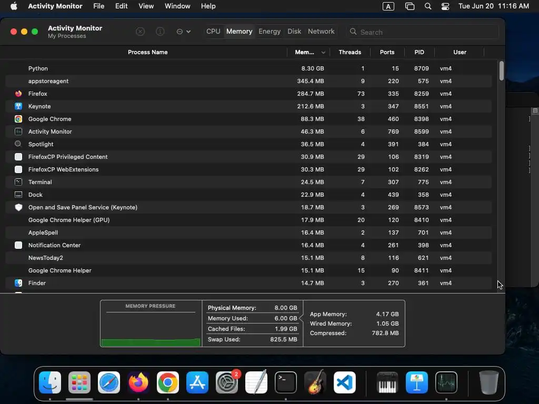Open the View menu
539x404 pixels.
[146, 6]
